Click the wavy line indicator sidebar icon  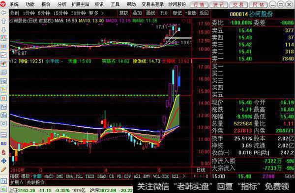[3, 135]
